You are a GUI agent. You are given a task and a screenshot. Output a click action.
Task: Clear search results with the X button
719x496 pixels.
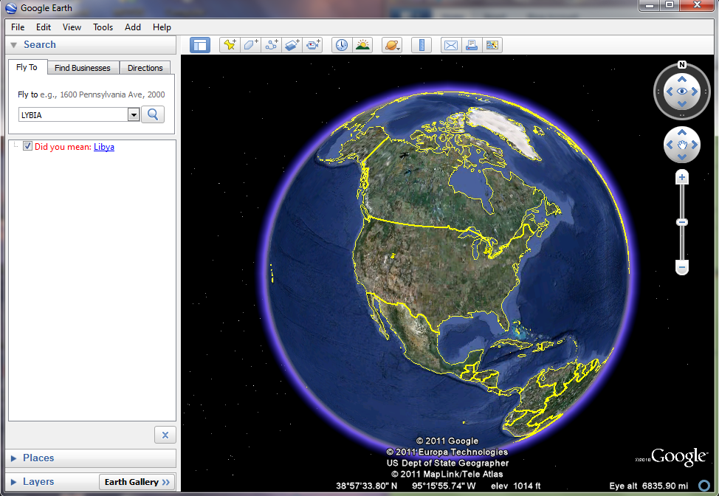165,435
